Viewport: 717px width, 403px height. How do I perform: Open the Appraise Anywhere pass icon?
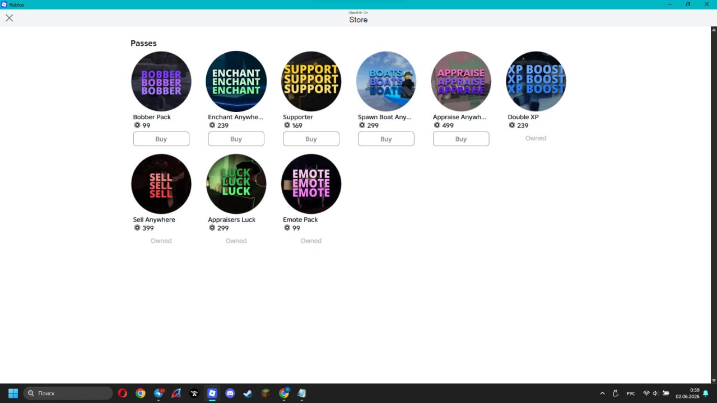click(461, 81)
